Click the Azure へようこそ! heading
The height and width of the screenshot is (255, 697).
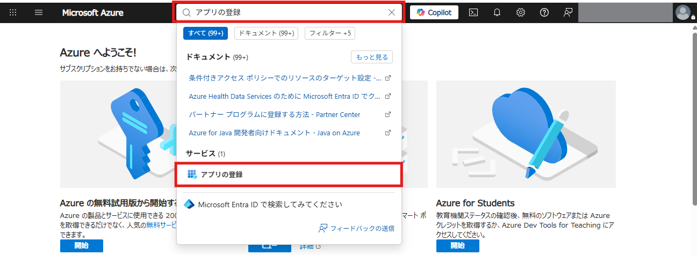click(x=98, y=52)
